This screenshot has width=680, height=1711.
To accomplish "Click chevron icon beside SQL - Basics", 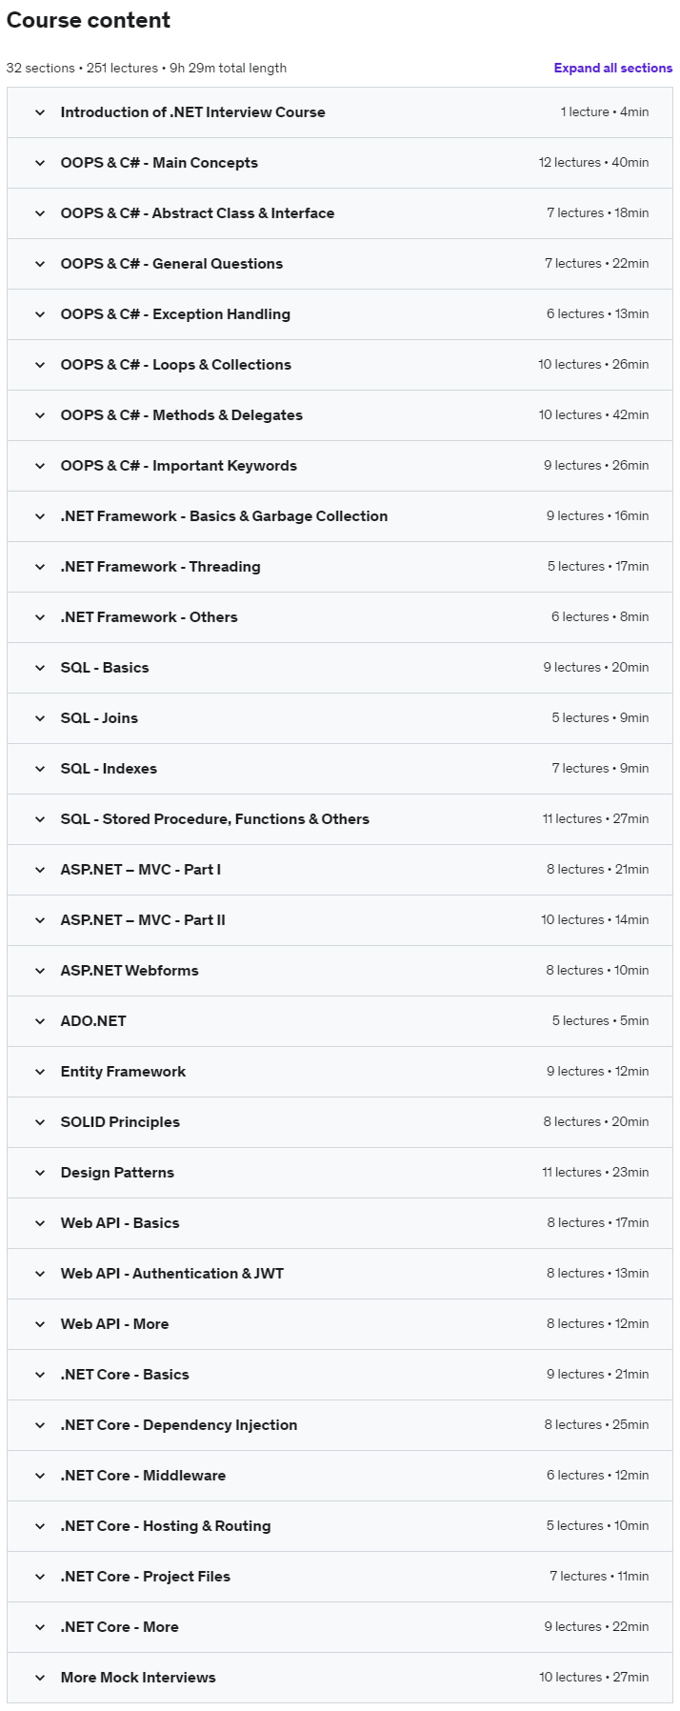I will pos(40,668).
